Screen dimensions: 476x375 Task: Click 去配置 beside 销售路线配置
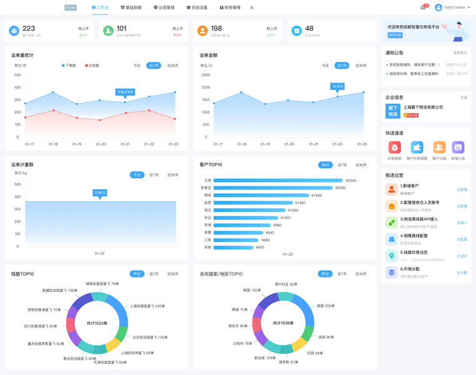click(x=462, y=239)
